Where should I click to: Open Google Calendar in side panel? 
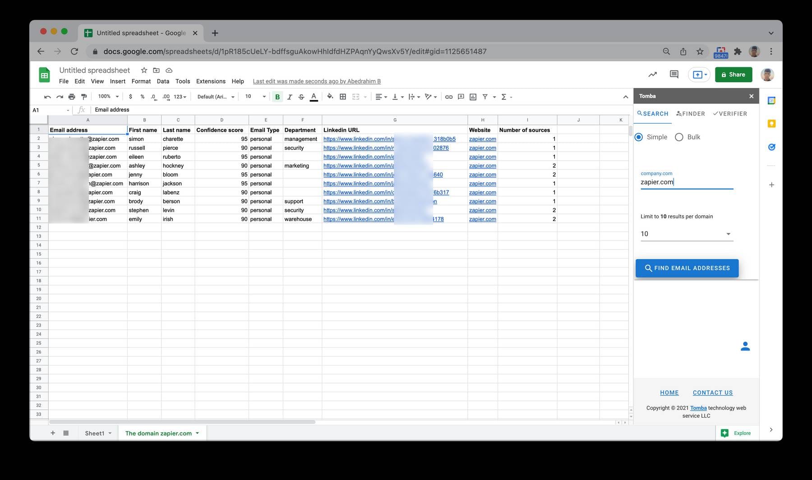point(771,101)
